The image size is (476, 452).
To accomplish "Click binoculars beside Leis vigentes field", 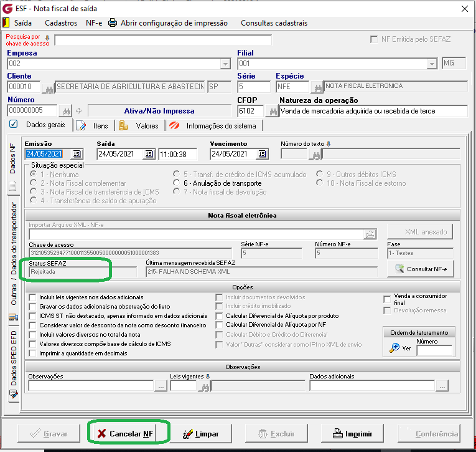I will pyautogui.click(x=205, y=387).
